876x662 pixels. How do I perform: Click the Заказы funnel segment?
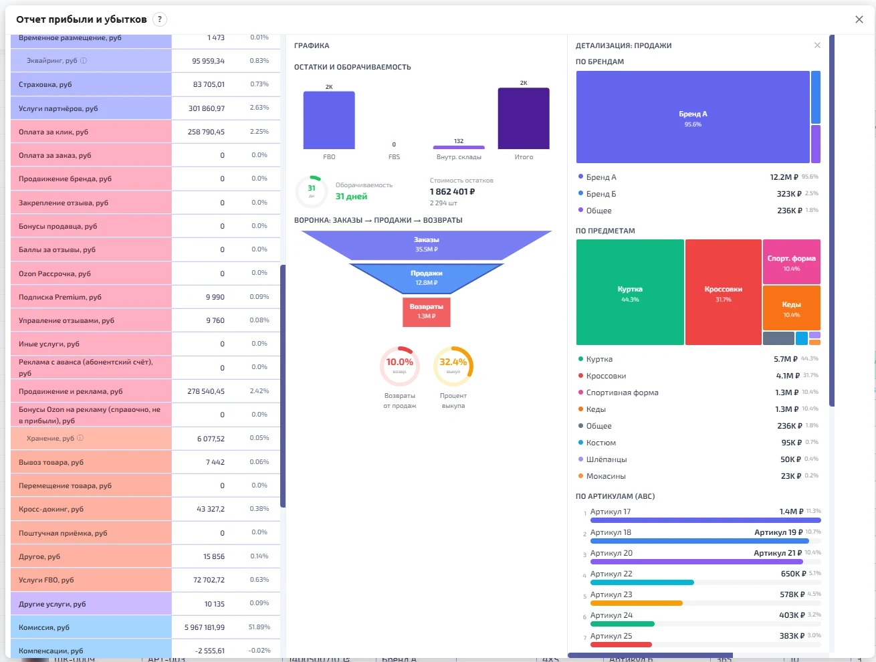427,245
